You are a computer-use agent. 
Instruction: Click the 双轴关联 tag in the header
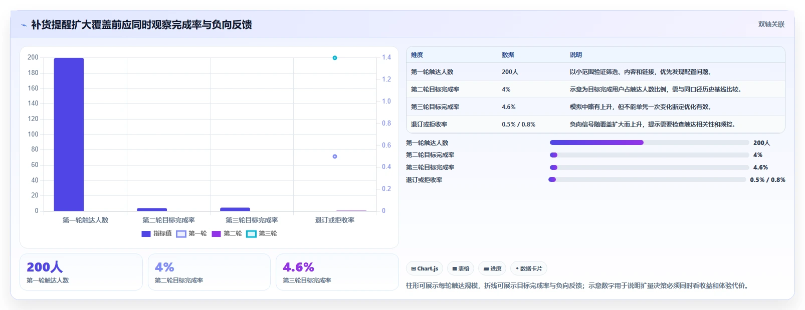click(771, 24)
